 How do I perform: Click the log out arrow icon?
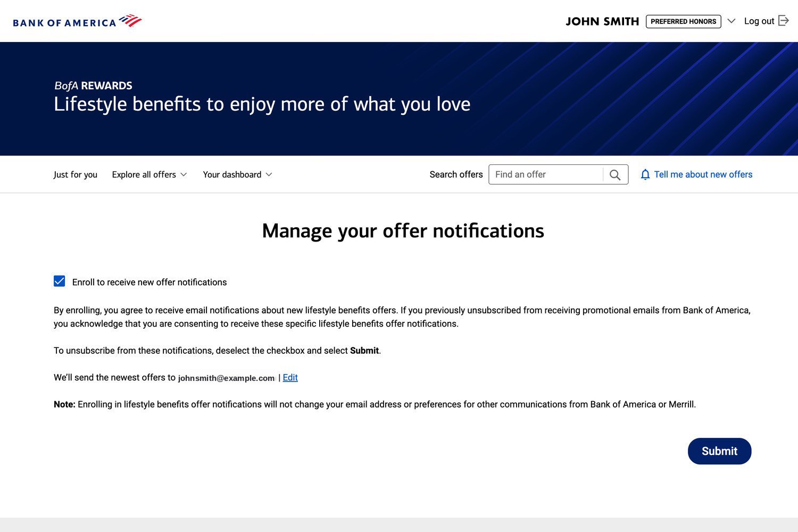pos(783,21)
